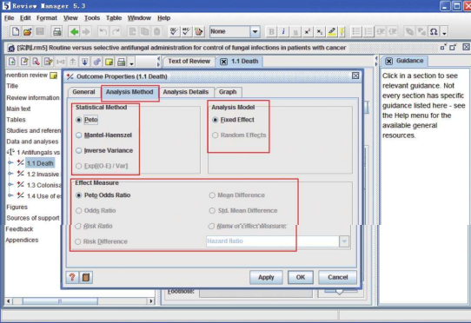Click the Cancel button
471x323 pixels.
click(338, 277)
